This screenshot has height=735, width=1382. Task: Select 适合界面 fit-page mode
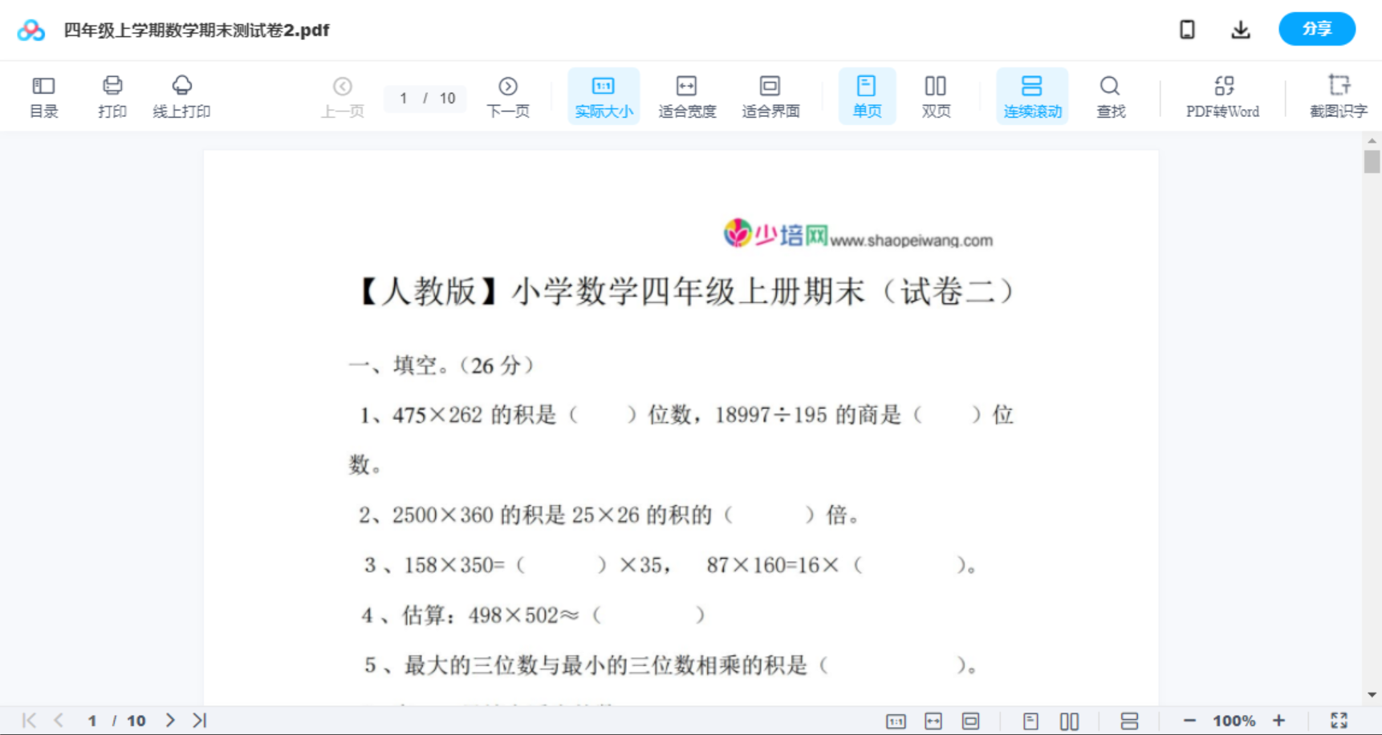pyautogui.click(x=770, y=95)
